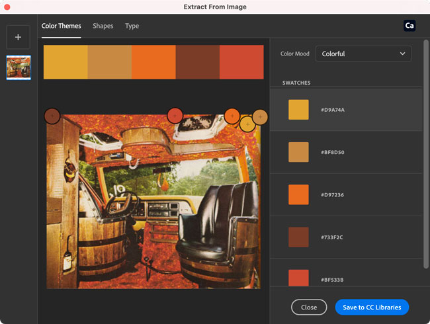
Task: Select the #D9A74A swatch square
Action: [298, 110]
